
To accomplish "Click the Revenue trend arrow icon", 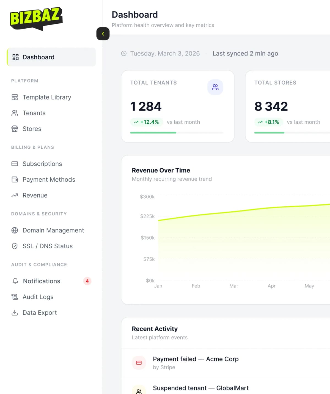I will (15, 195).
